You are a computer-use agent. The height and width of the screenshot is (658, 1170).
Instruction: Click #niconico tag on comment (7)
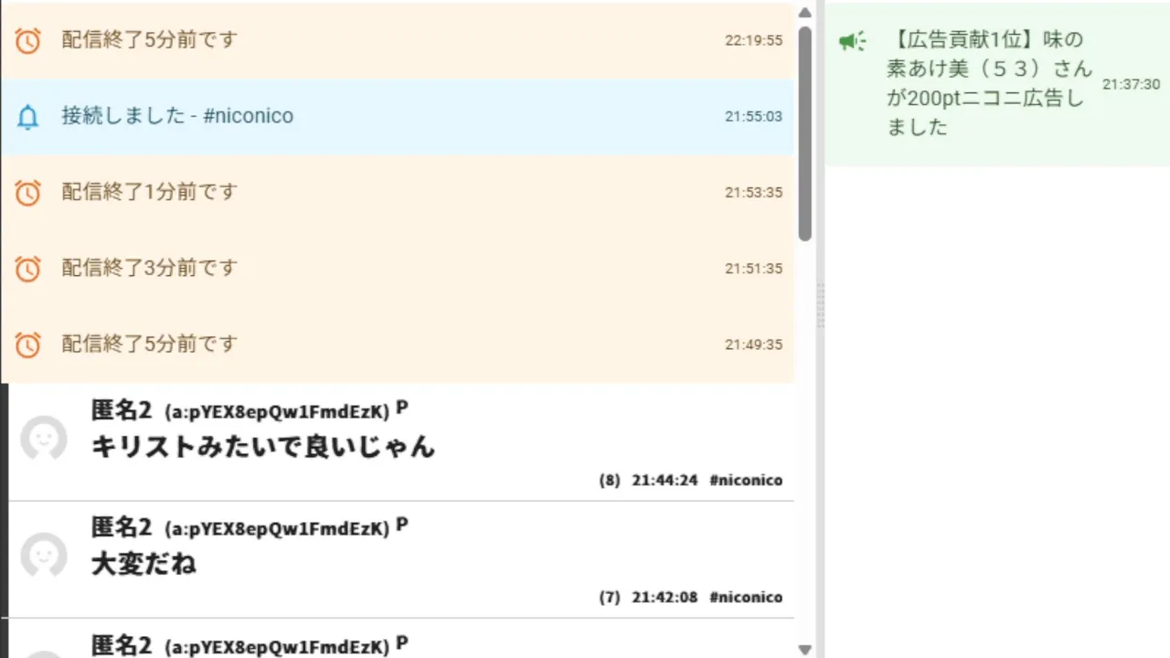coord(746,598)
